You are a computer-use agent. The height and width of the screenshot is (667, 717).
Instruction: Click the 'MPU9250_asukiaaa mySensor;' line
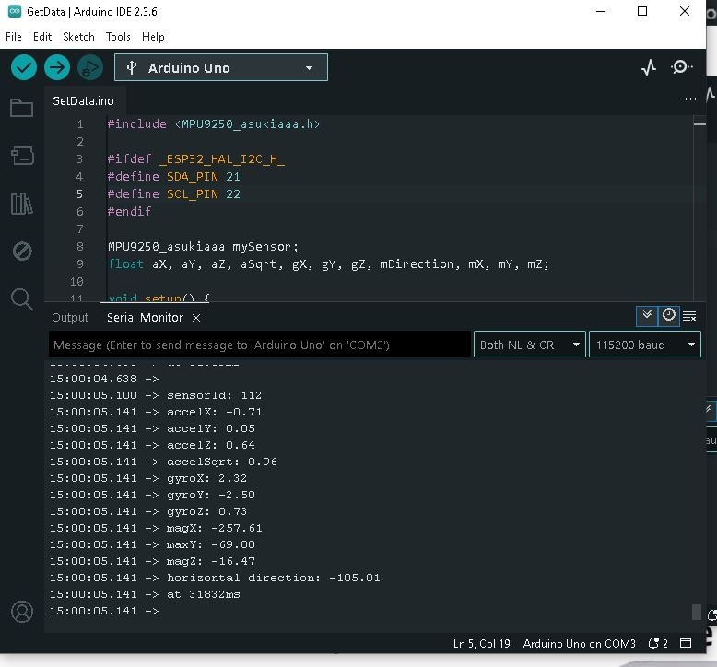tap(203, 246)
